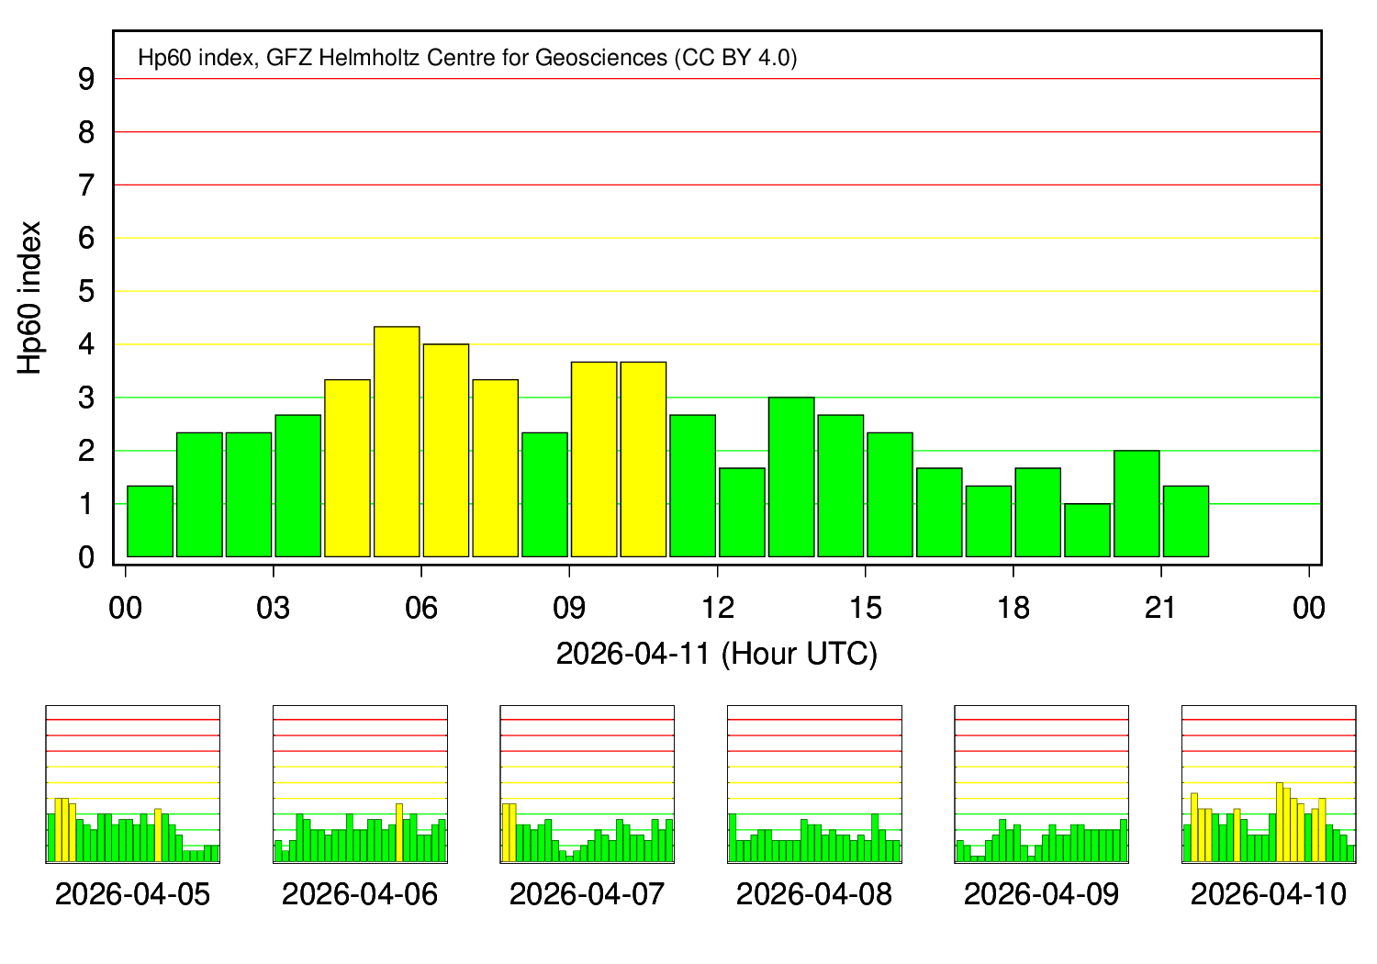Viewport: 1377px width, 964px height.
Task: Click the "9" value on the y-axis
Action: 86,80
